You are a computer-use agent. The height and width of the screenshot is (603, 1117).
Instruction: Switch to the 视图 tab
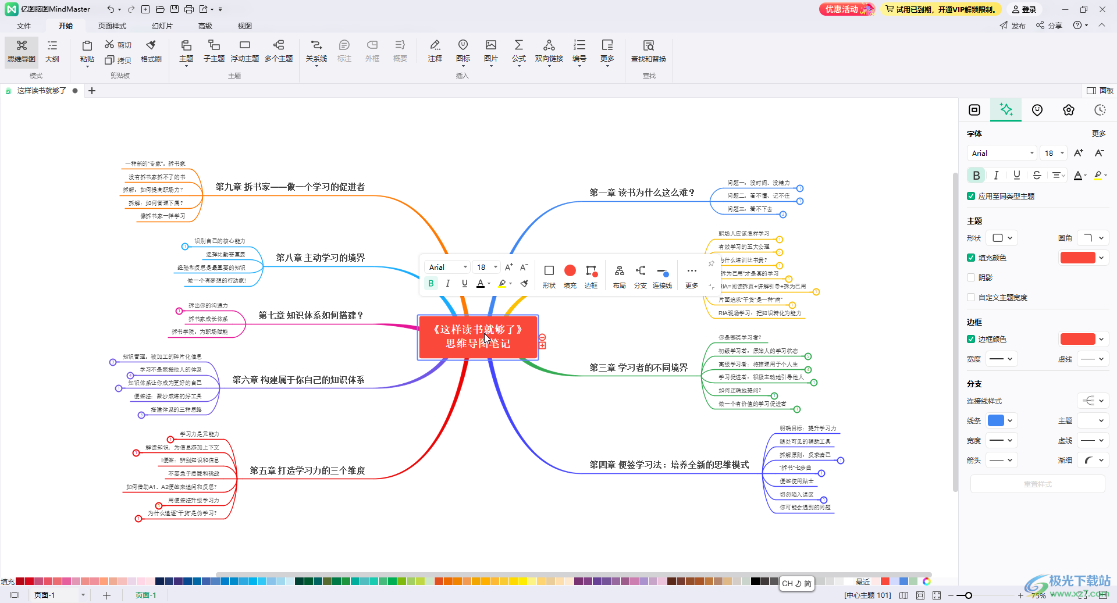pyautogui.click(x=245, y=26)
